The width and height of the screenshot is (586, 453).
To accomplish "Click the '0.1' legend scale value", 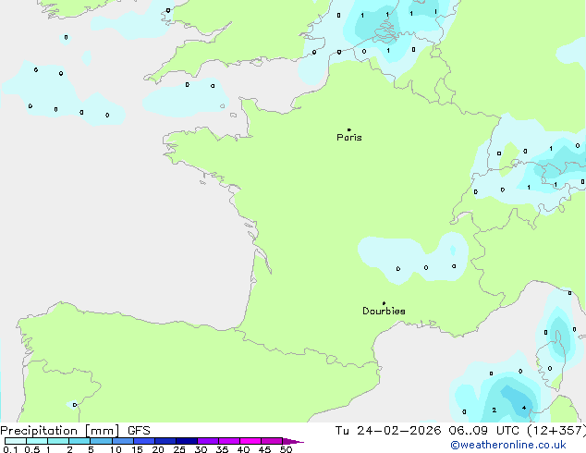I will (10, 449).
